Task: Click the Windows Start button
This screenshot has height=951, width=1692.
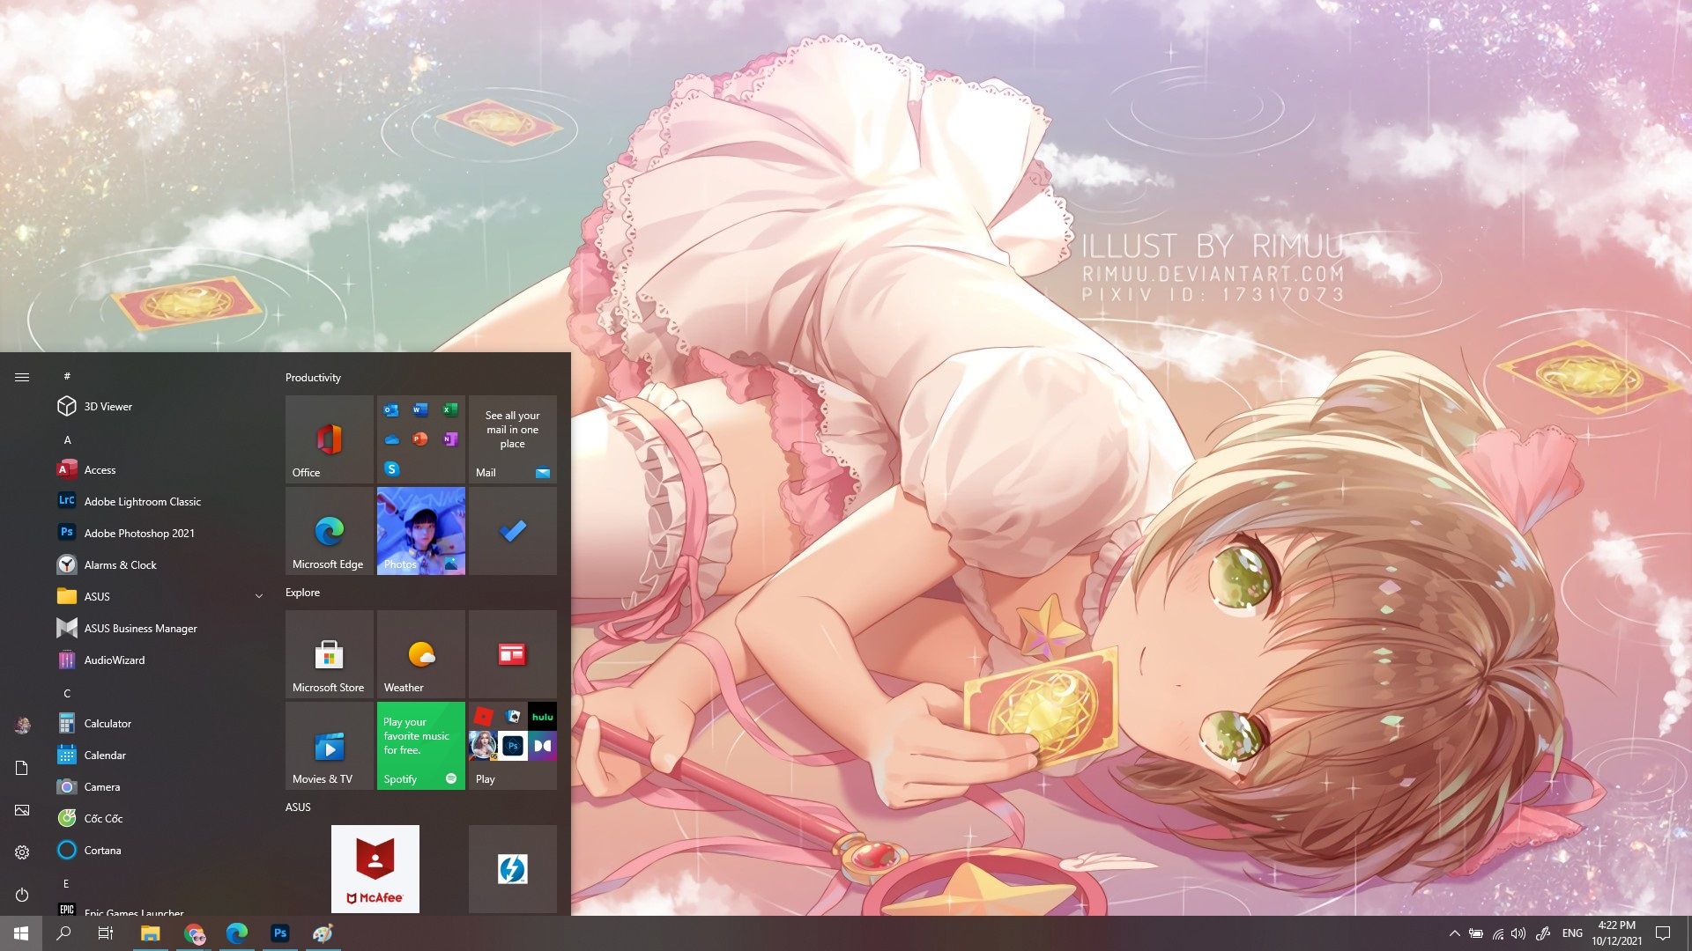Action: [21, 933]
